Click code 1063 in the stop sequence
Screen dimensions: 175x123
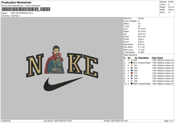(154, 68)
